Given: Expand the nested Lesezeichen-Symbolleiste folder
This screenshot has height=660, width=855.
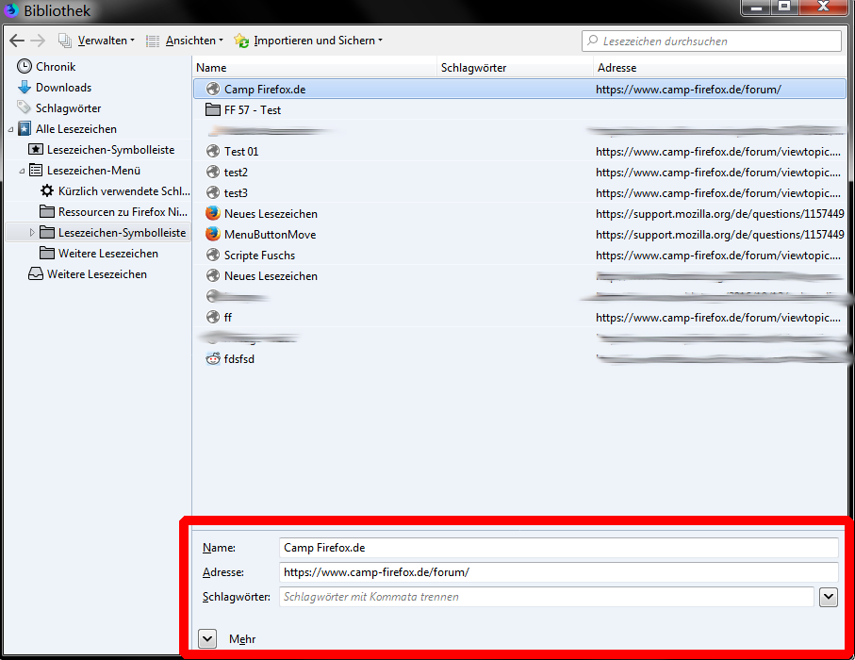Looking at the screenshot, I should coord(32,232).
